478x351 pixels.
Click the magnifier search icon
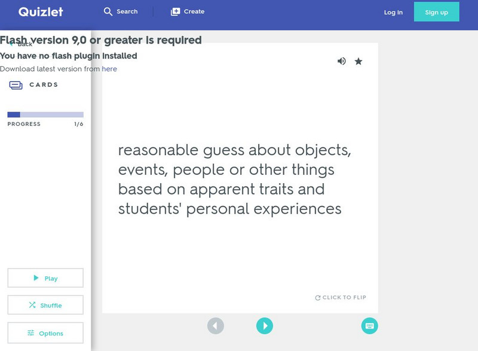[108, 11]
